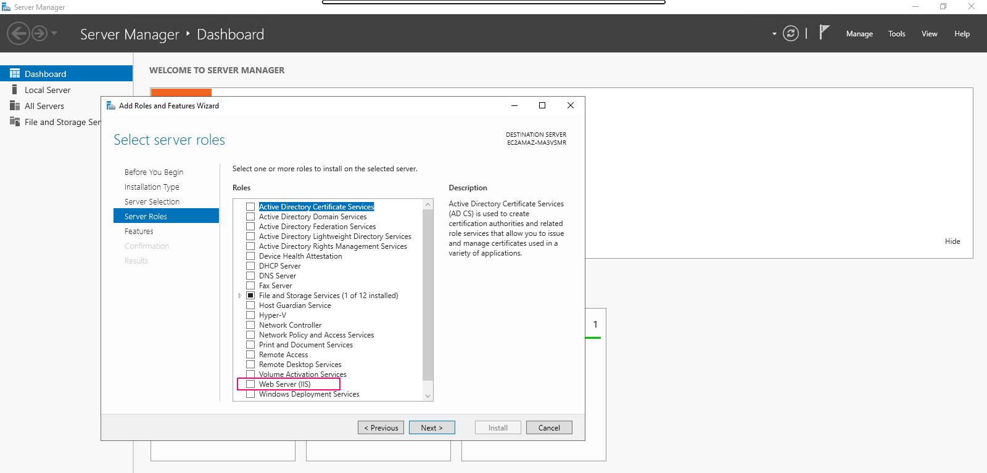
Task: Click Print and Document Services label
Action: 306,345
